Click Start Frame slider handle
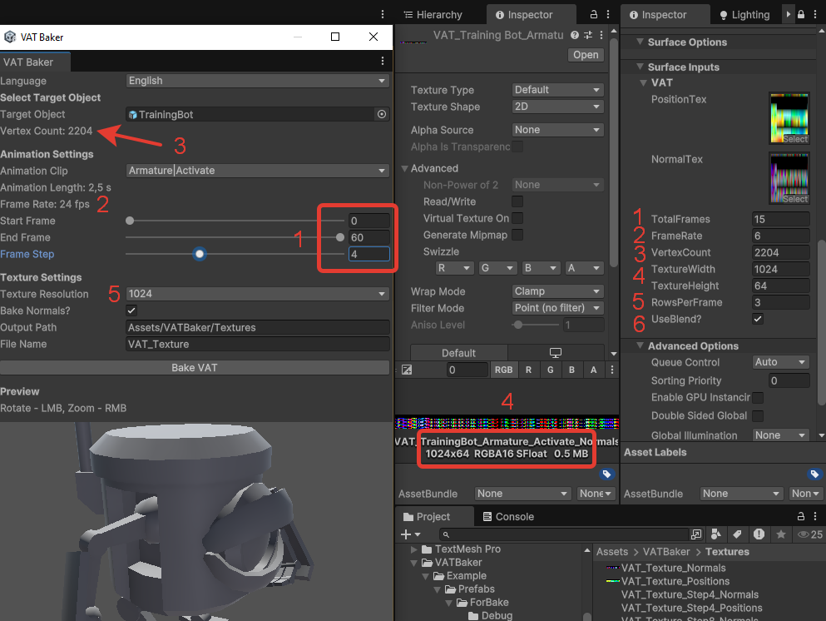This screenshot has height=621, width=826. [130, 221]
